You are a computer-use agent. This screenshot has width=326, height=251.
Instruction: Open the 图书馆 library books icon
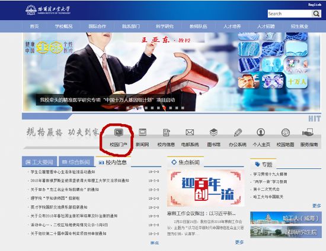pos(213,132)
